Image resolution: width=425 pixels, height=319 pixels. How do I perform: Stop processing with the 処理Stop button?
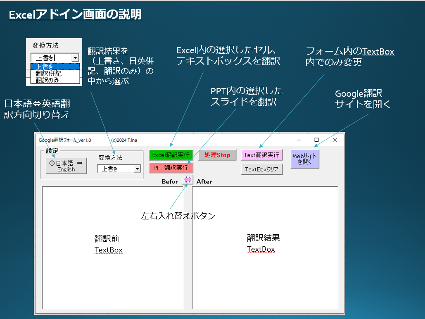pyautogui.click(x=217, y=155)
